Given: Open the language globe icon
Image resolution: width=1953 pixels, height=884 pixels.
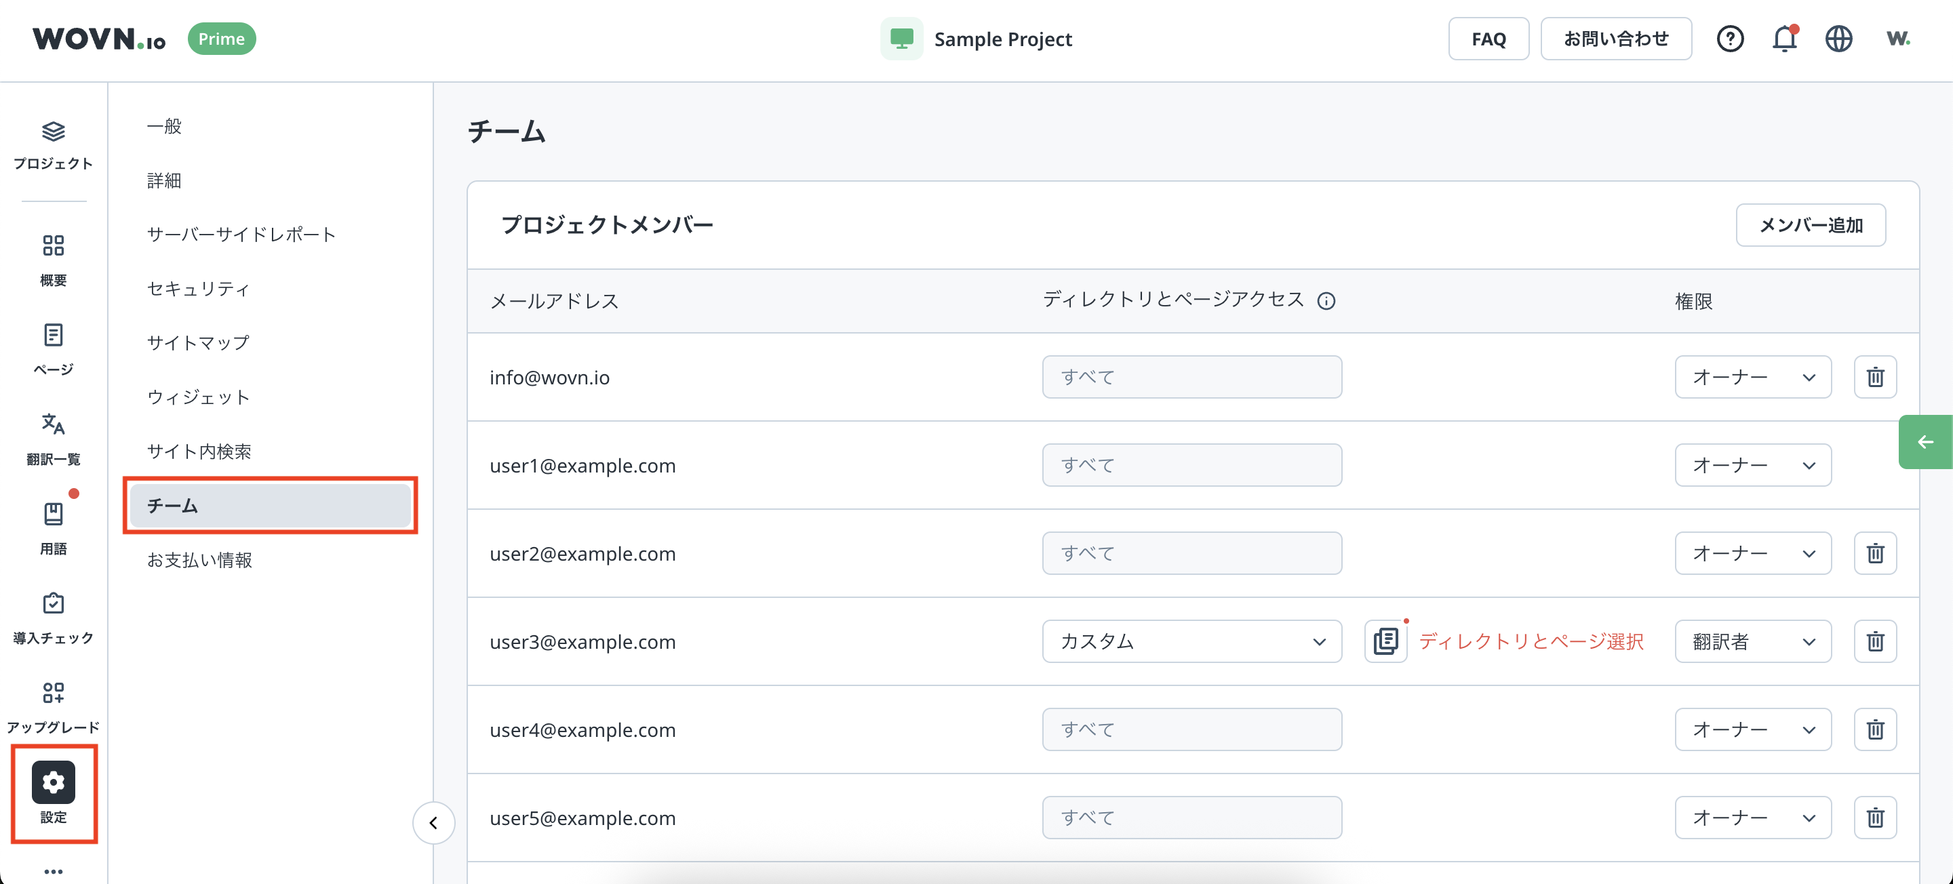Looking at the screenshot, I should coord(1838,39).
